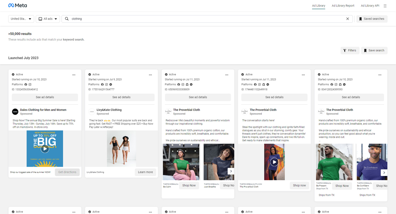This screenshot has height=214, width=396.
Task: Open Livy&Kate swimsuit ad image
Action: (121, 149)
